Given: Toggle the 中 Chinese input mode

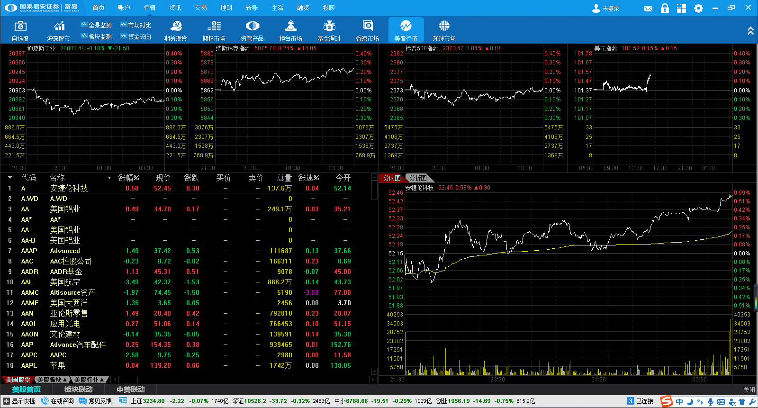Looking at the screenshot, I should coord(680,401).
